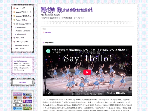Open About / プロフィール page

24,12
